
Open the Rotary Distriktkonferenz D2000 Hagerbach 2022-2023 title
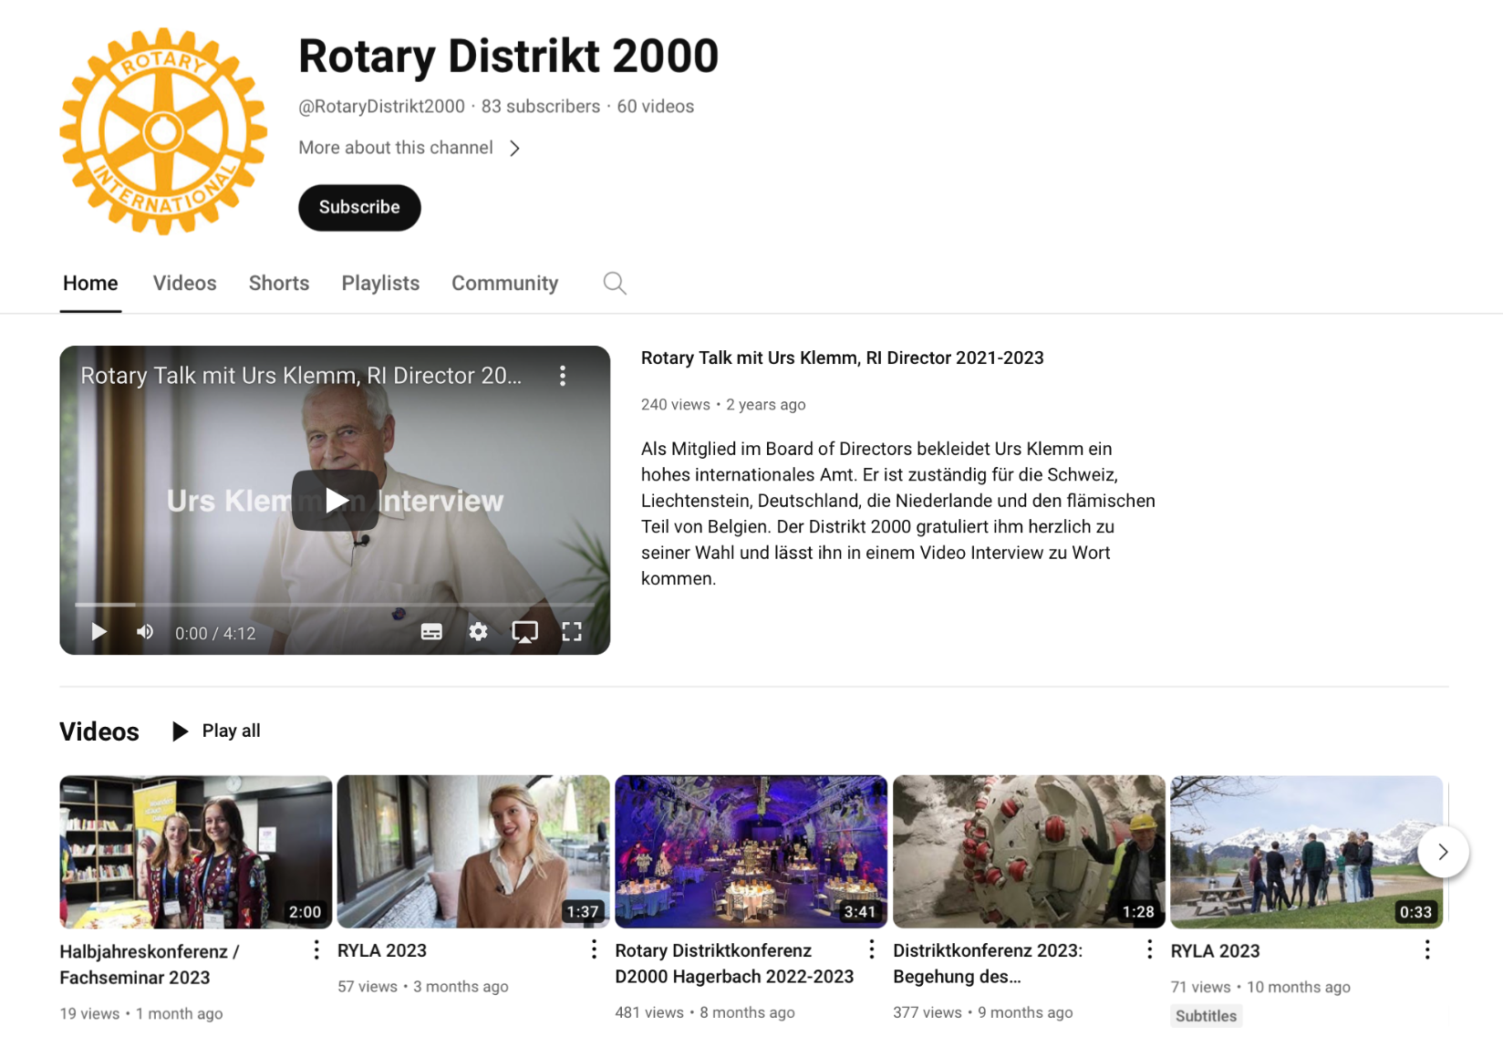coord(734,963)
